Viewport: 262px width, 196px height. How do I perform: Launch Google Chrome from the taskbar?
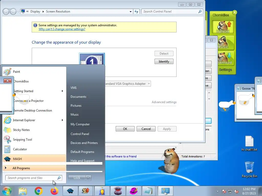tap(39, 191)
